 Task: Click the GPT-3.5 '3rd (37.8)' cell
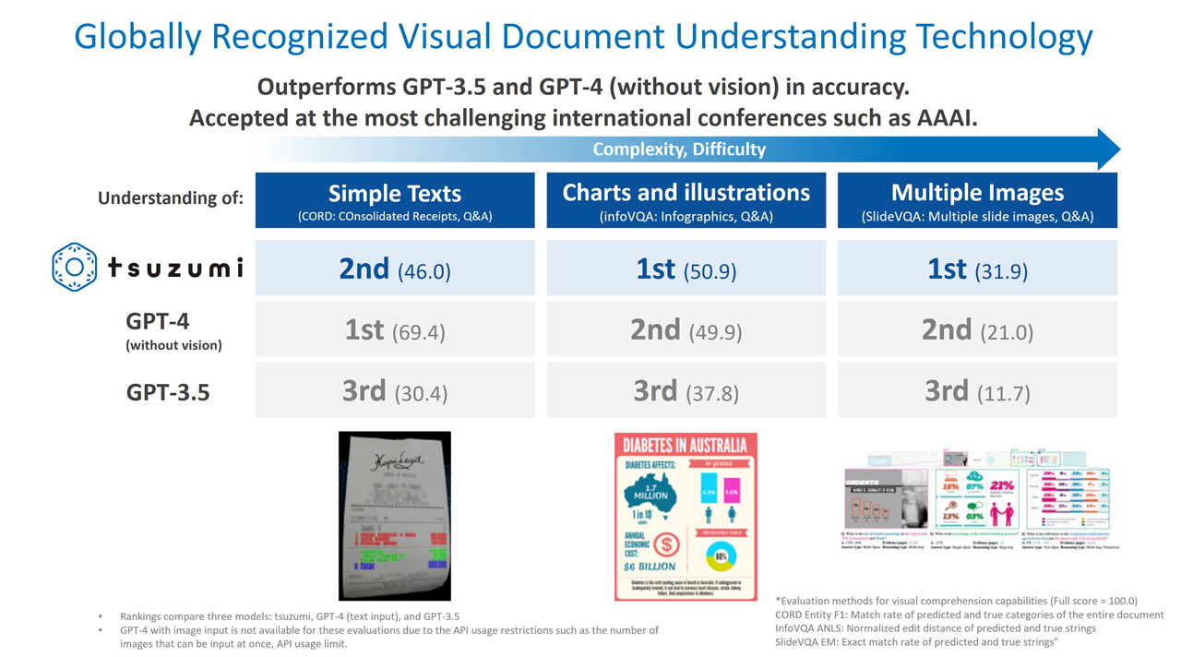coord(686,390)
